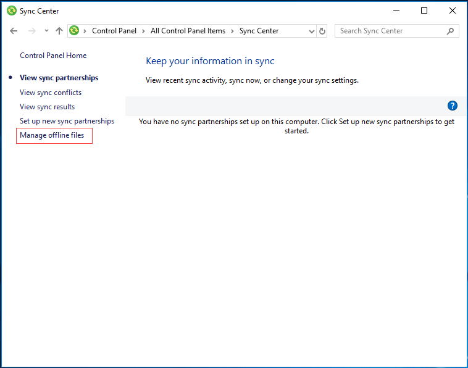Go up one level with Up arrow
This screenshot has width=468, height=368.
tap(59, 31)
